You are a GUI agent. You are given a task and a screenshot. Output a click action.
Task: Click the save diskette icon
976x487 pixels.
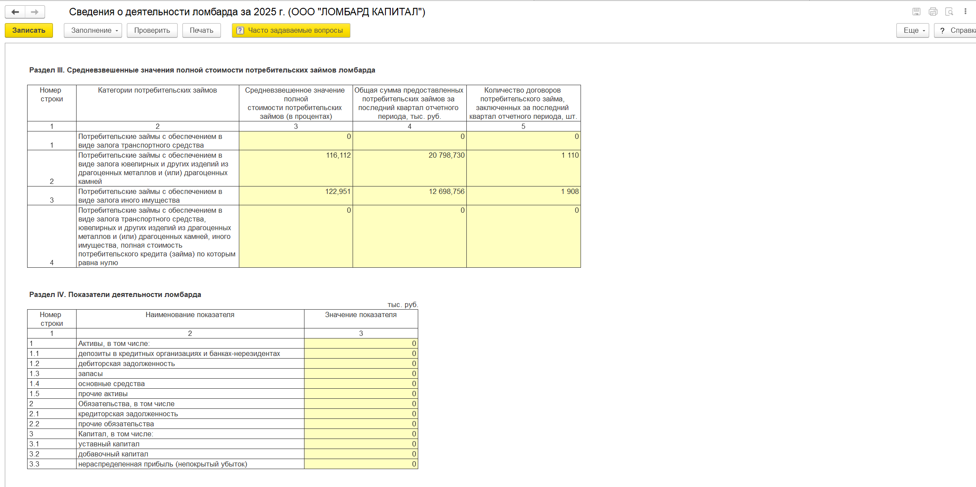click(916, 12)
